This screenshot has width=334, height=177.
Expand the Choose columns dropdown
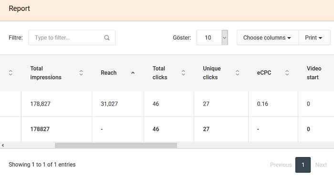click(x=268, y=38)
